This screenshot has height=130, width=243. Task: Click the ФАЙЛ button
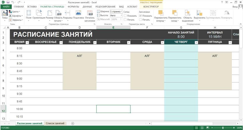6,6
